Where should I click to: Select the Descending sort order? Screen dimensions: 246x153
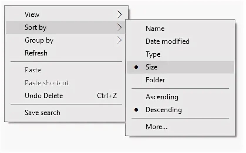click(164, 110)
